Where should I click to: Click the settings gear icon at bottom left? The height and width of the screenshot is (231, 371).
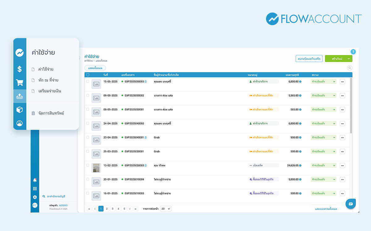click(x=35, y=197)
